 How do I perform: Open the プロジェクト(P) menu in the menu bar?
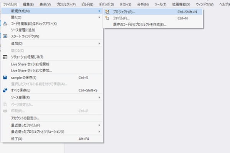coord(66,5)
